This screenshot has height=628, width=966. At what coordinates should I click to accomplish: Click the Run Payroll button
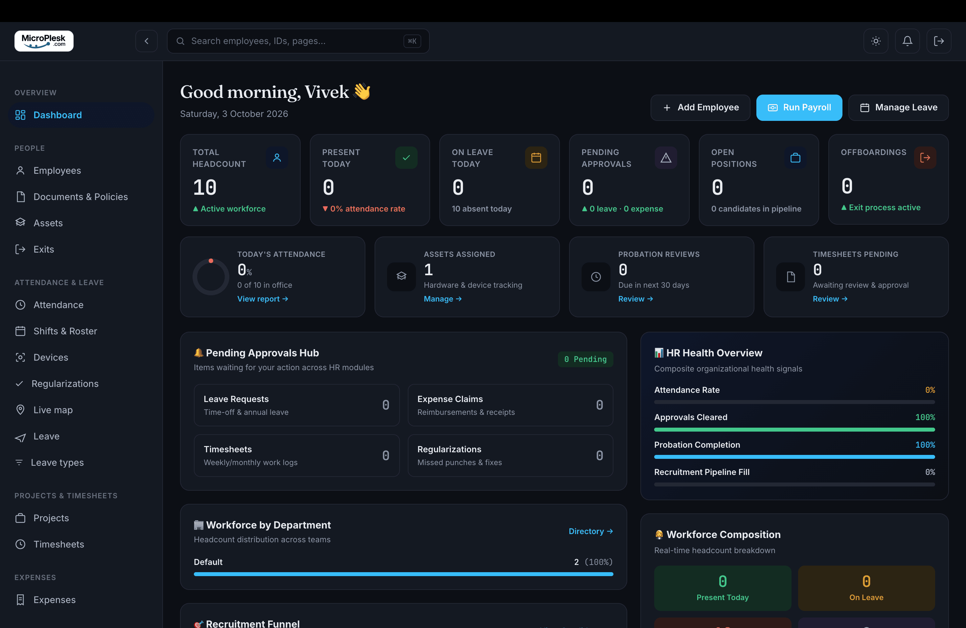click(x=799, y=107)
